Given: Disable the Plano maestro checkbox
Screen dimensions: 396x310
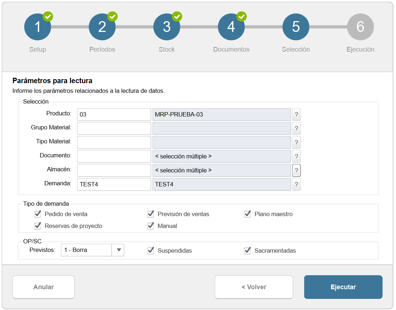Looking at the screenshot, I should click(x=247, y=214).
